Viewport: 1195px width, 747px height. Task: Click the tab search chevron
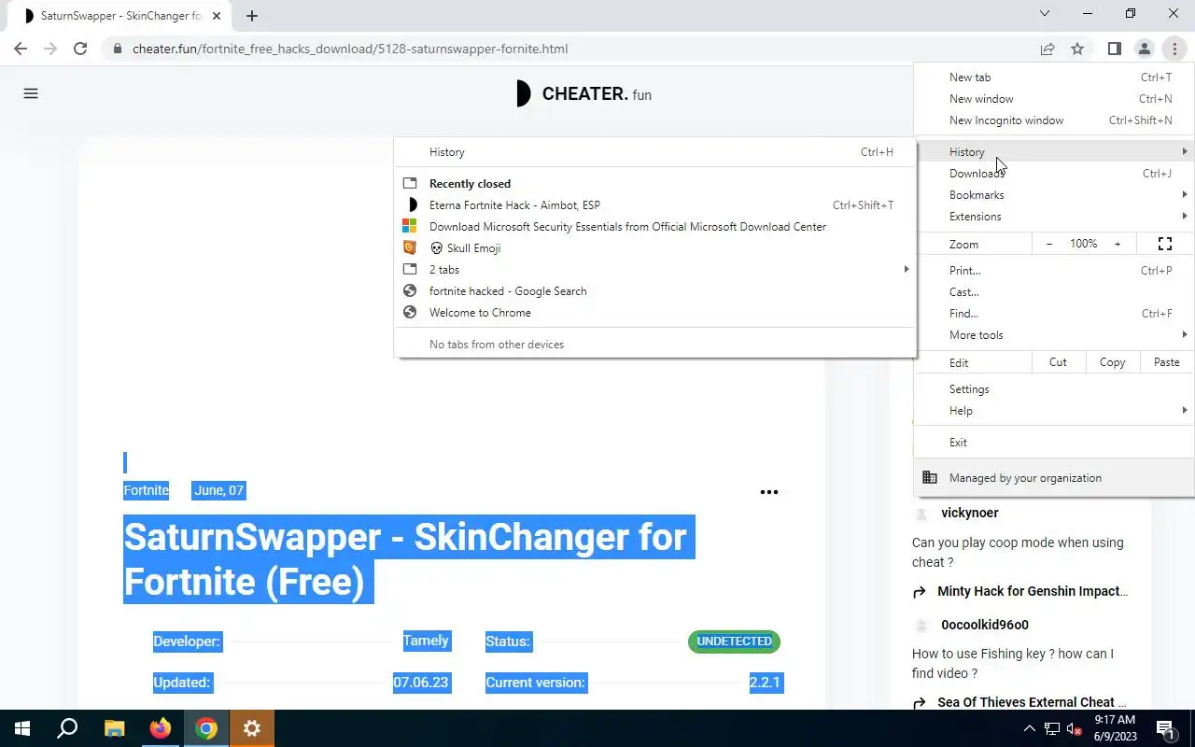(1045, 14)
